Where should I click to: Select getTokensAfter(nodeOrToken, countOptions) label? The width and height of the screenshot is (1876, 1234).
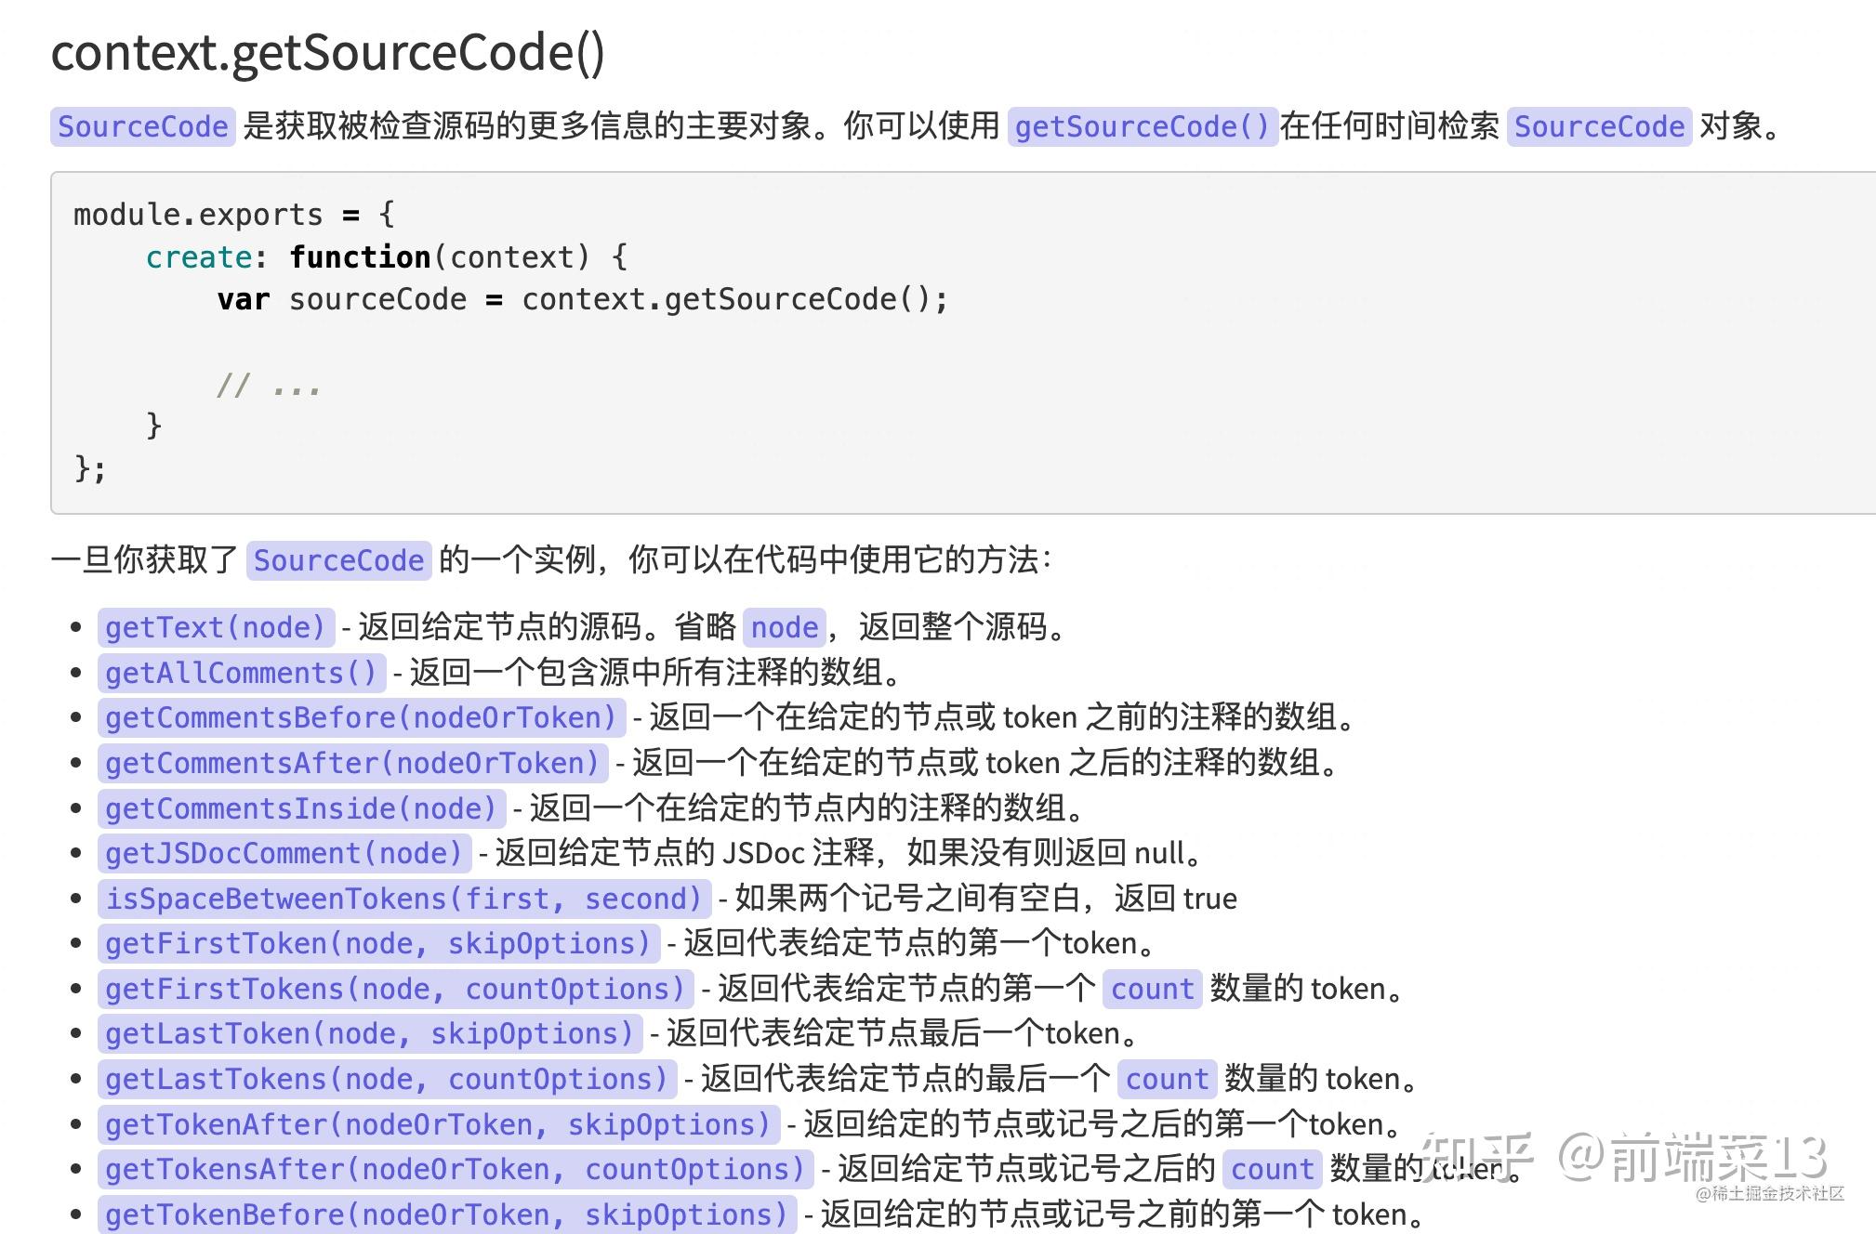point(455,1169)
